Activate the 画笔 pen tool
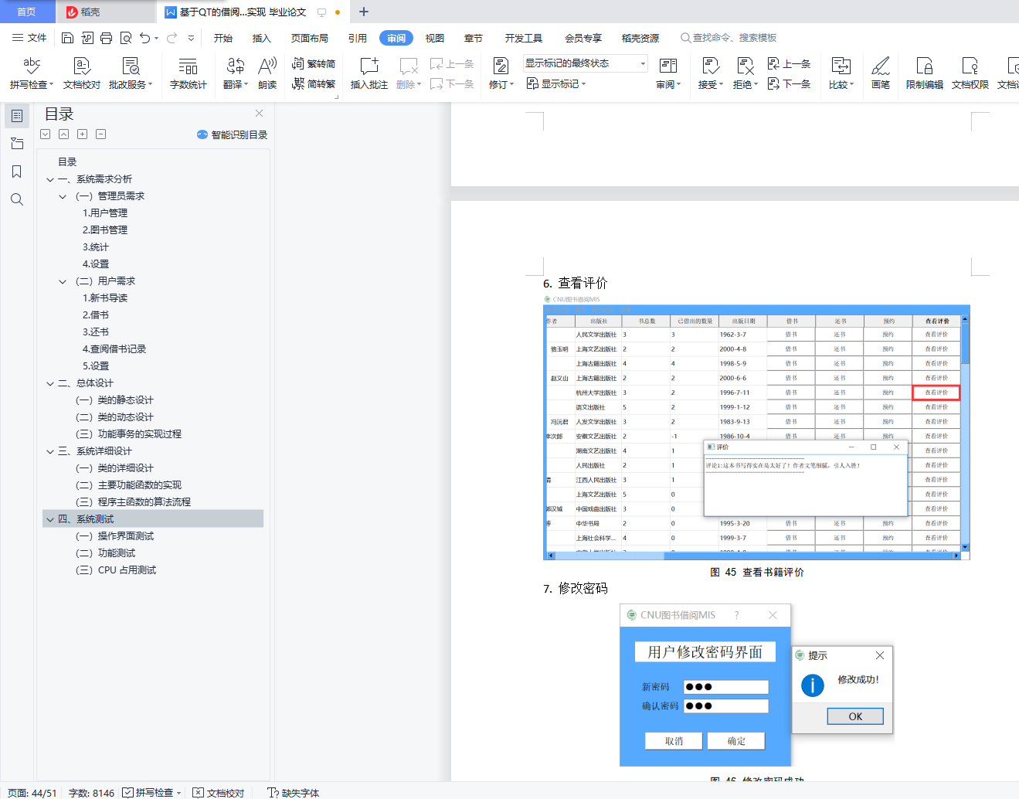This screenshot has width=1019, height=799. coord(881,73)
